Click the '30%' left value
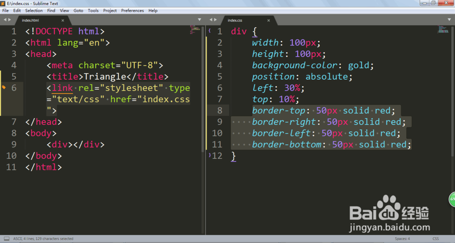This screenshot has width=455, height=243. point(292,88)
